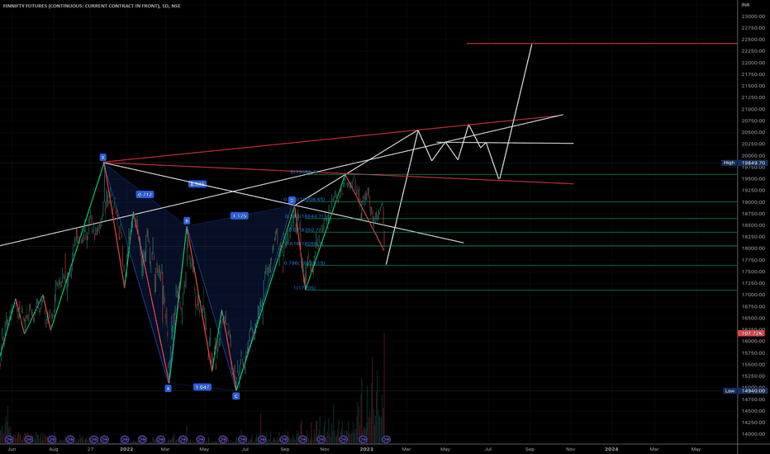Select the C point marker of the pattern
This screenshot has width=770, height=454.
point(236,396)
